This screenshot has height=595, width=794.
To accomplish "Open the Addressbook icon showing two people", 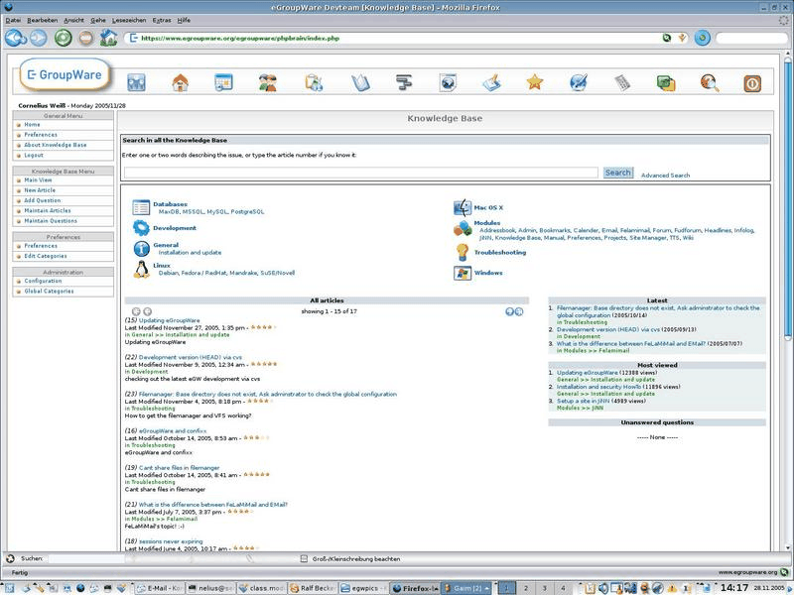I will pos(267,82).
